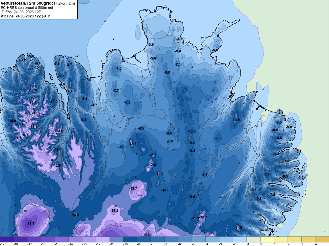Click the darkest purple legend swatch labeled -19
The height and width of the screenshot is (246, 329).
(x=7, y=239)
